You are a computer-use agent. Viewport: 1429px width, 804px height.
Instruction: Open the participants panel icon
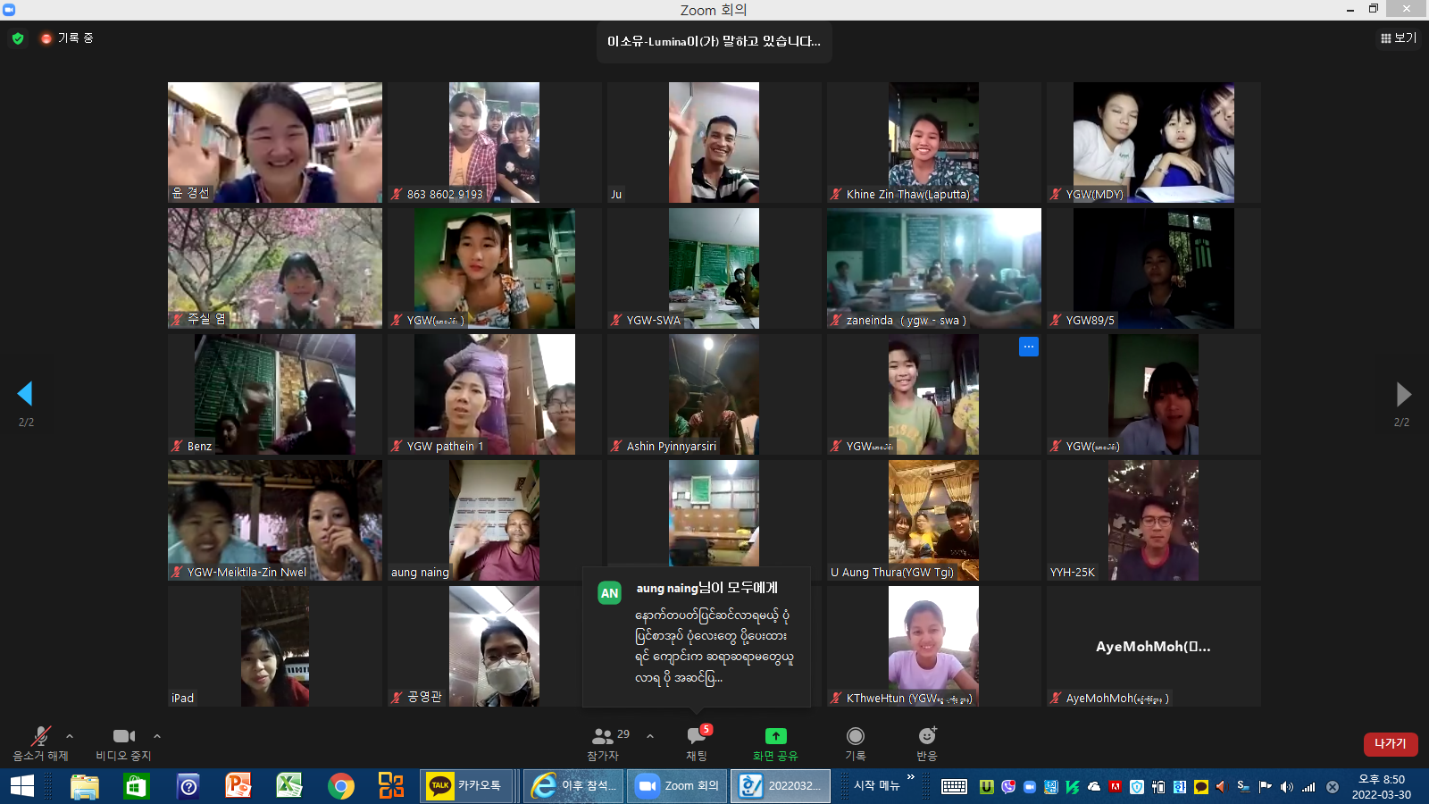click(603, 736)
